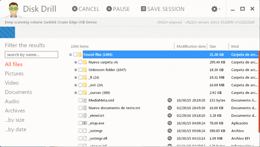260x147 pixels.
Task: Open the by size filter
Action: pyautogui.click(x=14, y=120)
